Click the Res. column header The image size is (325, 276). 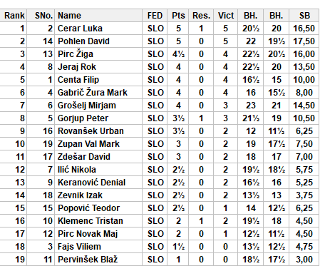point(201,16)
